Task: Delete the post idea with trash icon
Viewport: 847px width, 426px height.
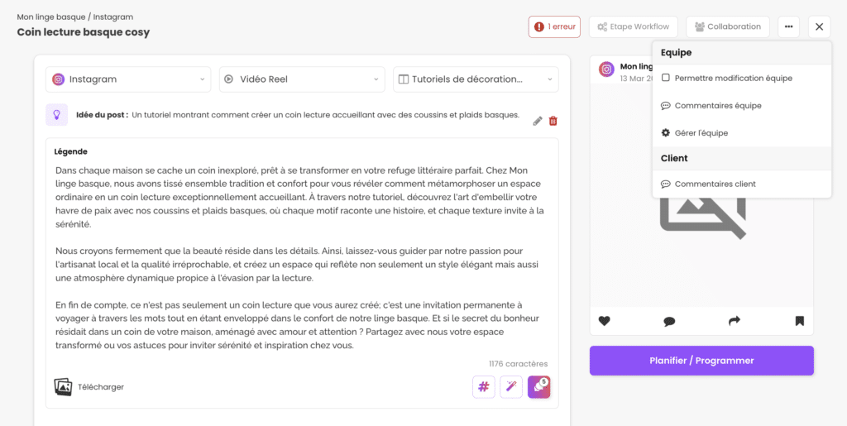Action: (x=553, y=121)
